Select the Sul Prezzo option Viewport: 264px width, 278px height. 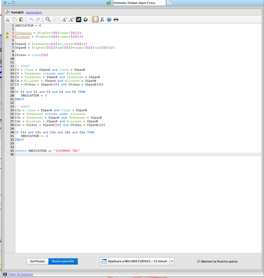(37, 261)
